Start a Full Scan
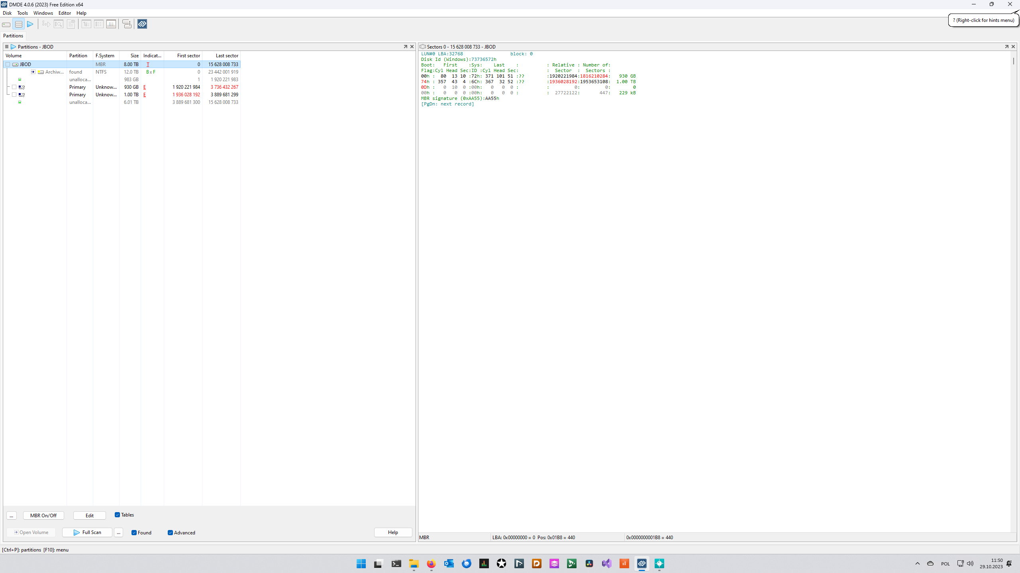 [x=87, y=532]
